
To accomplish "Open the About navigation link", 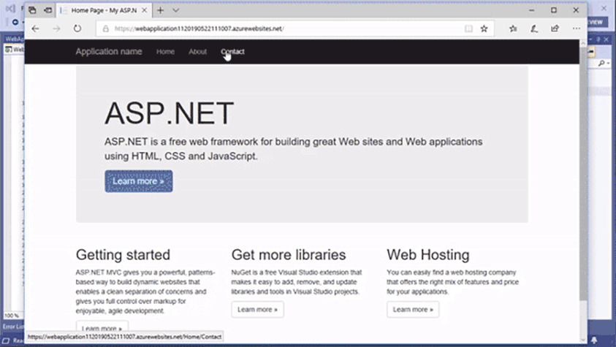I will (197, 52).
